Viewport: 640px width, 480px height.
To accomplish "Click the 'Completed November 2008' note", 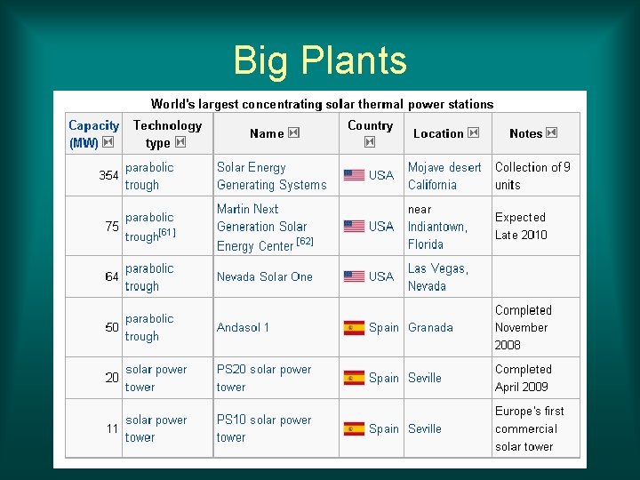I will pyautogui.click(x=524, y=327).
